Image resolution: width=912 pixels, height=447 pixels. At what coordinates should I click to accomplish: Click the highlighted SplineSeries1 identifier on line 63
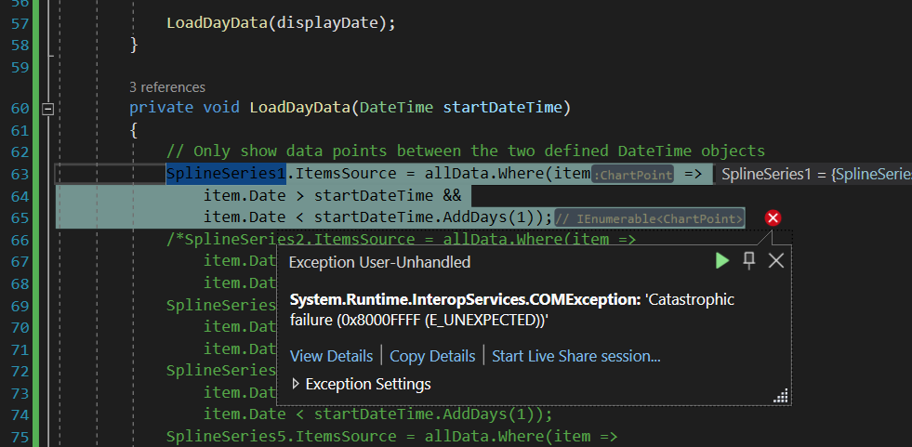point(226,174)
